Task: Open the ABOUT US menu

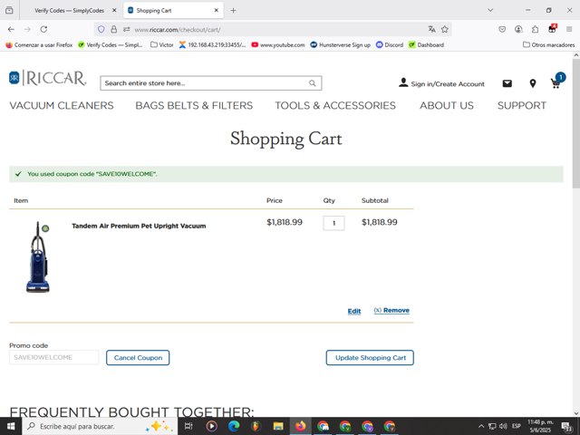Action: pyautogui.click(x=447, y=105)
